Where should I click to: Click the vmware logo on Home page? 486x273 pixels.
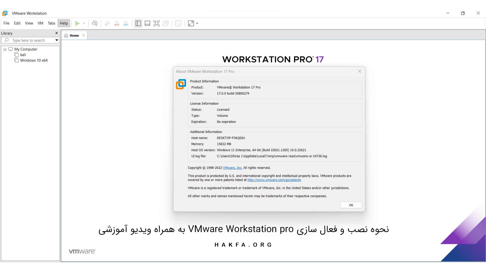82,251
